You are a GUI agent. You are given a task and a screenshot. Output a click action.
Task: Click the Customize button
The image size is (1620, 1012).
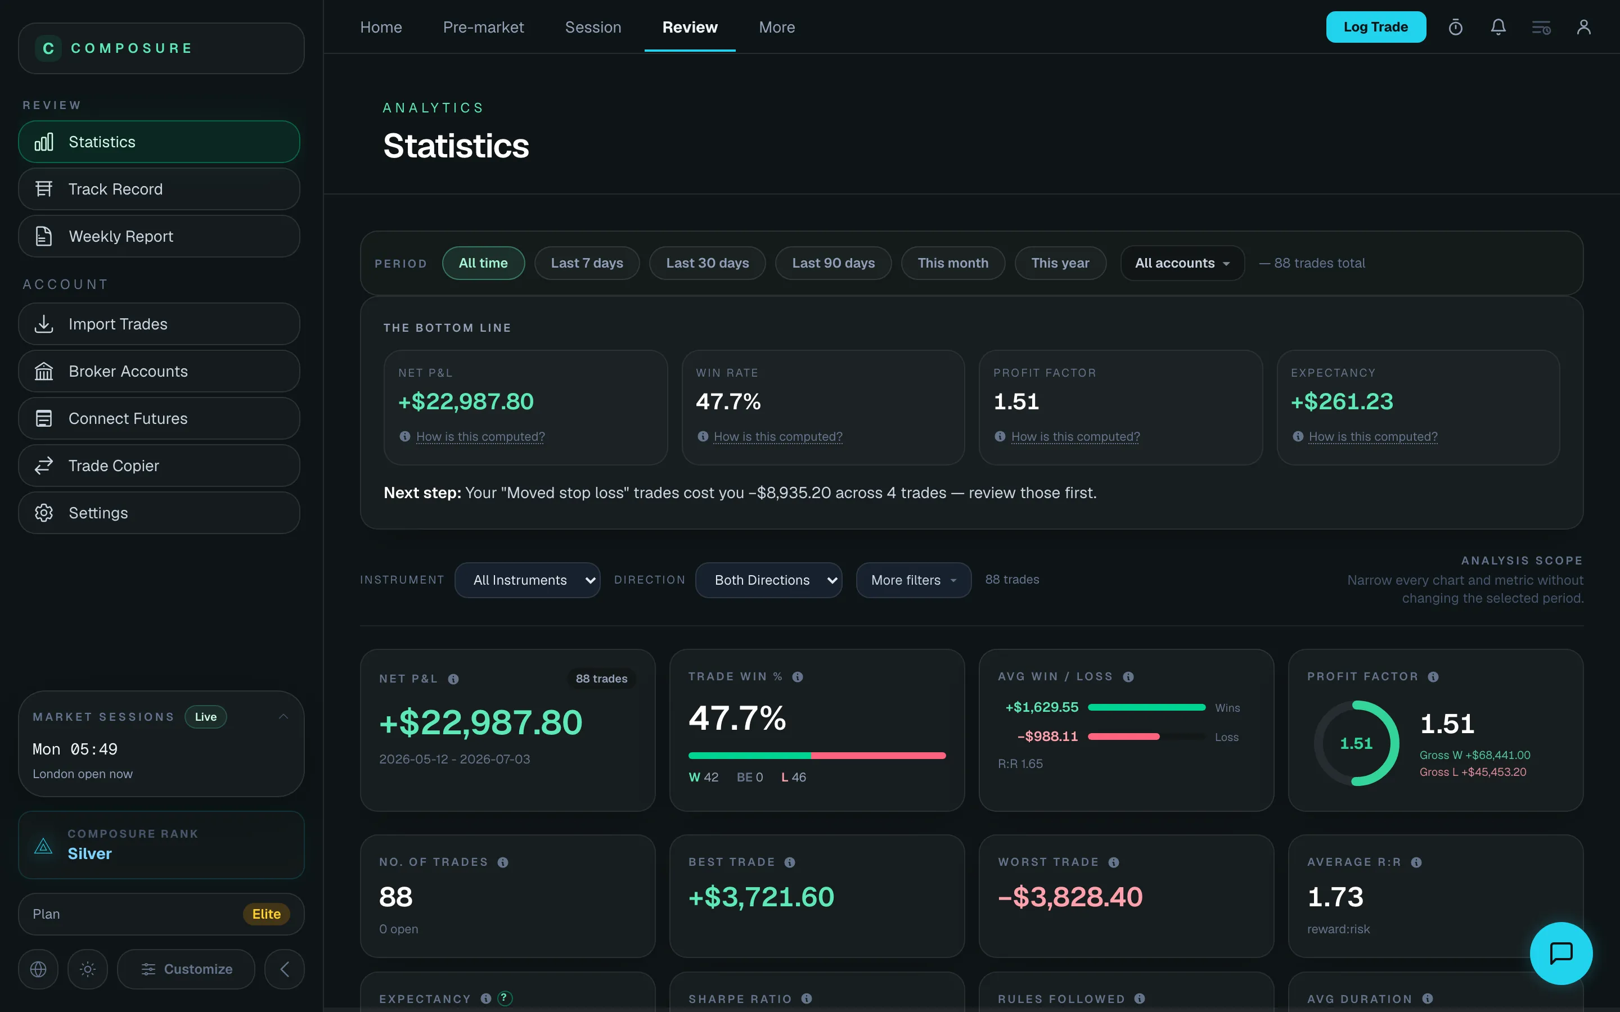186,969
